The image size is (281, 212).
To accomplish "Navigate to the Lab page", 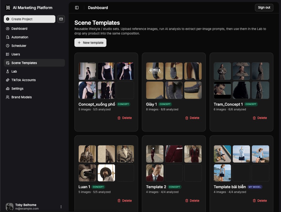I will pyautogui.click(x=34, y=71).
